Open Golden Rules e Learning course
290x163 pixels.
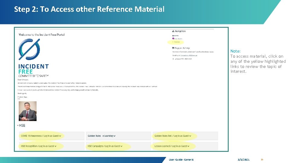(x=100, y=136)
